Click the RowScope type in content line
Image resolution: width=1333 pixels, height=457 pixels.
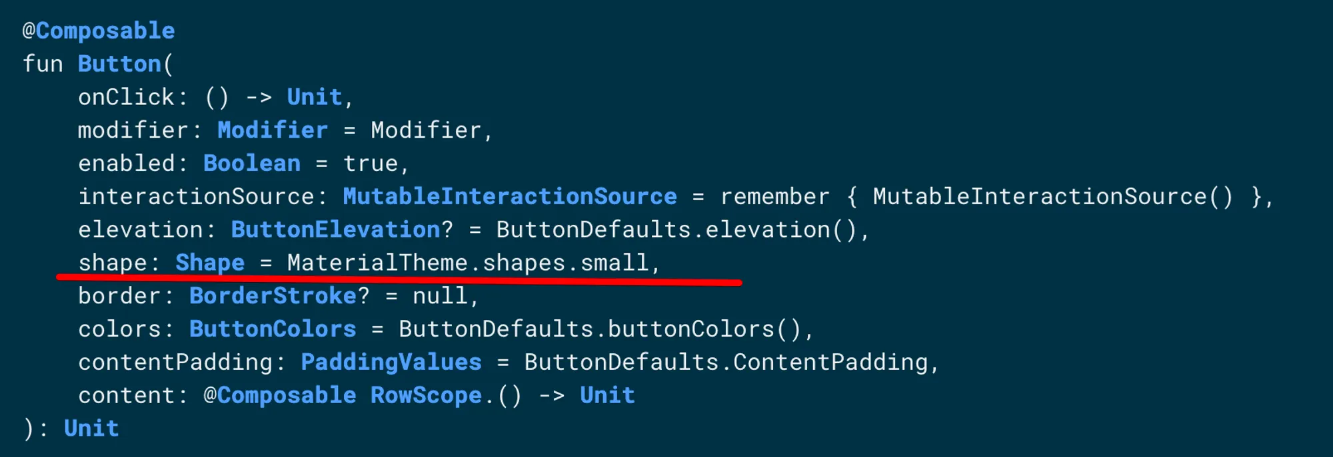coord(426,396)
